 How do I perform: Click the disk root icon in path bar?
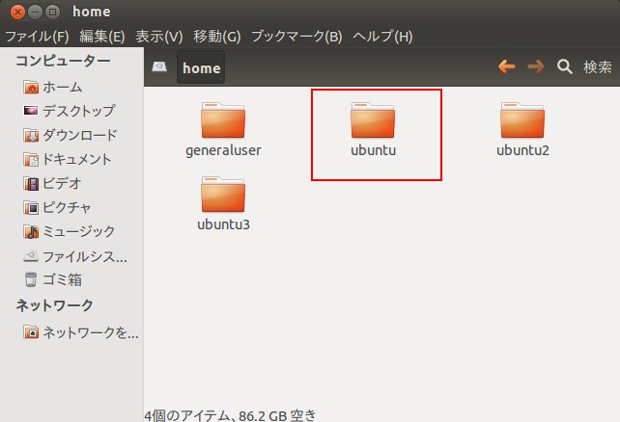pyautogui.click(x=159, y=66)
